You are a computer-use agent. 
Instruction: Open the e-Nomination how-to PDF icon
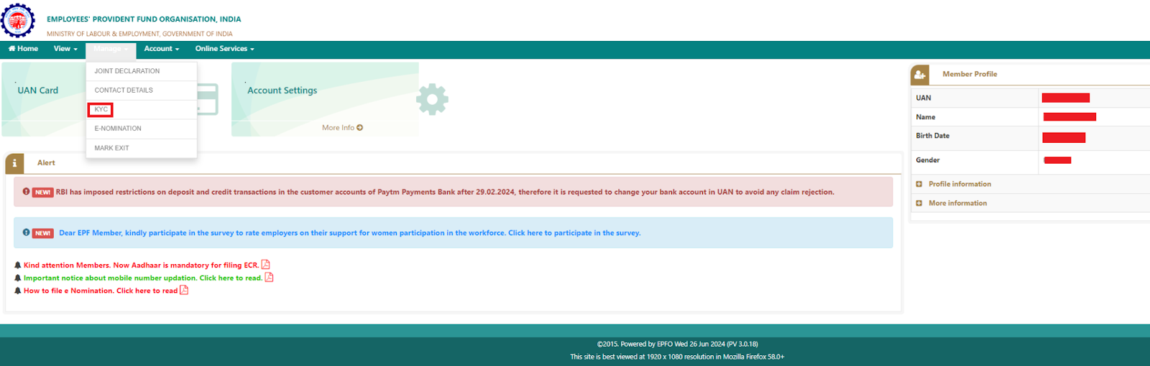[x=184, y=291]
